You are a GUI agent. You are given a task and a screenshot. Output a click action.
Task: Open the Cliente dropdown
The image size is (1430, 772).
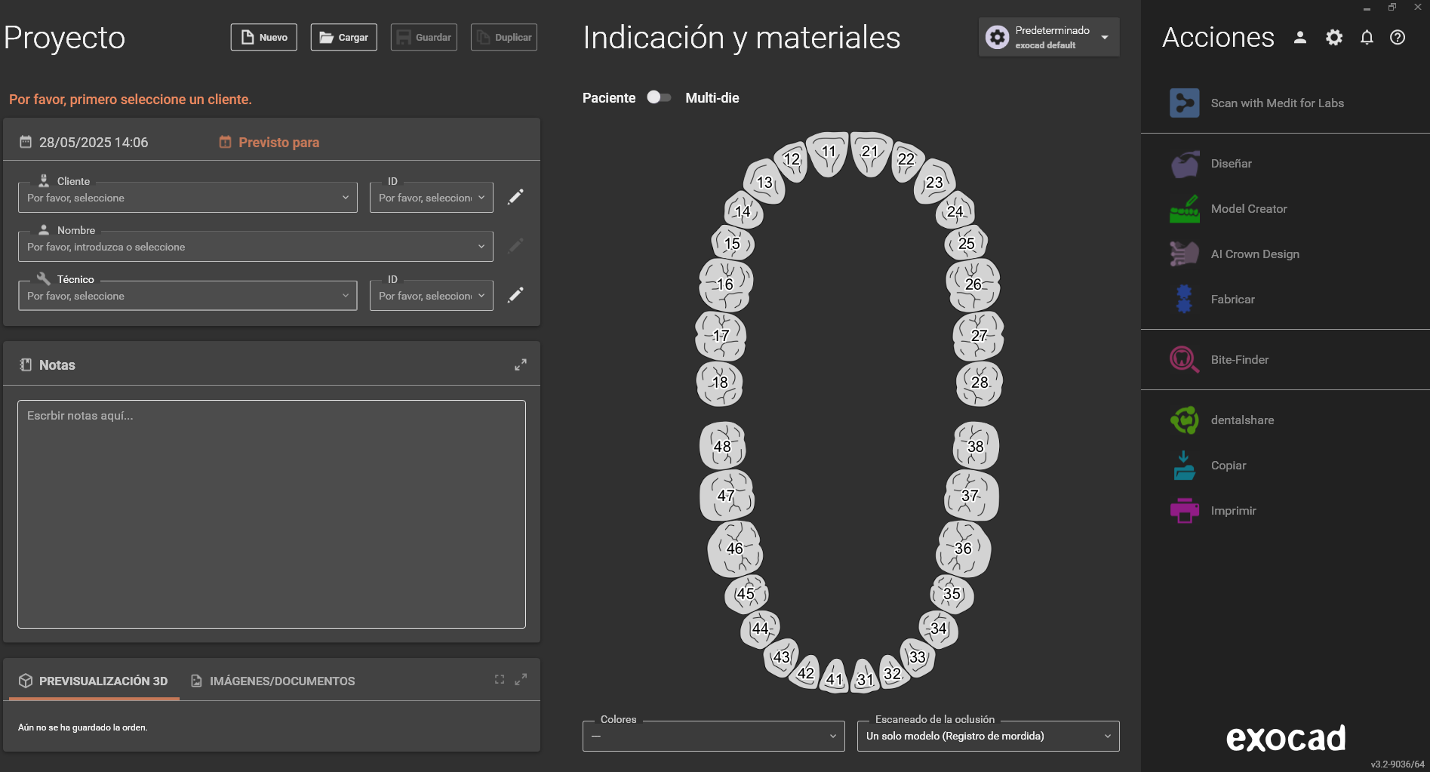coord(187,198)
